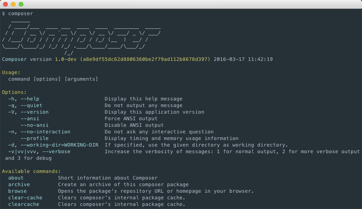Click '-d, --working-dir=WORKING-DIR' option
Viewport: 362px width, 209px height.
tap(53, 145)
